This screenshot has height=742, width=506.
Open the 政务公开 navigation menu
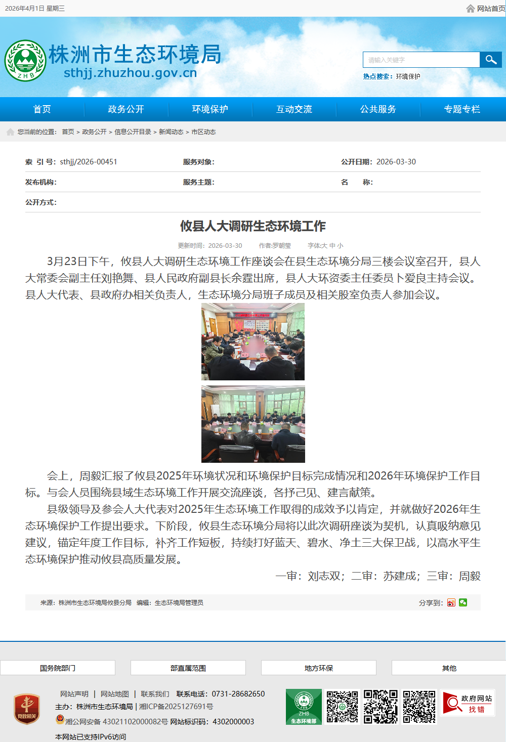coord(126,109)
